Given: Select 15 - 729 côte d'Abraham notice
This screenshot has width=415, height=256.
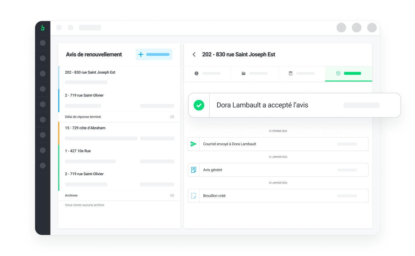Looking at the screenshot, I should (119, 133).
